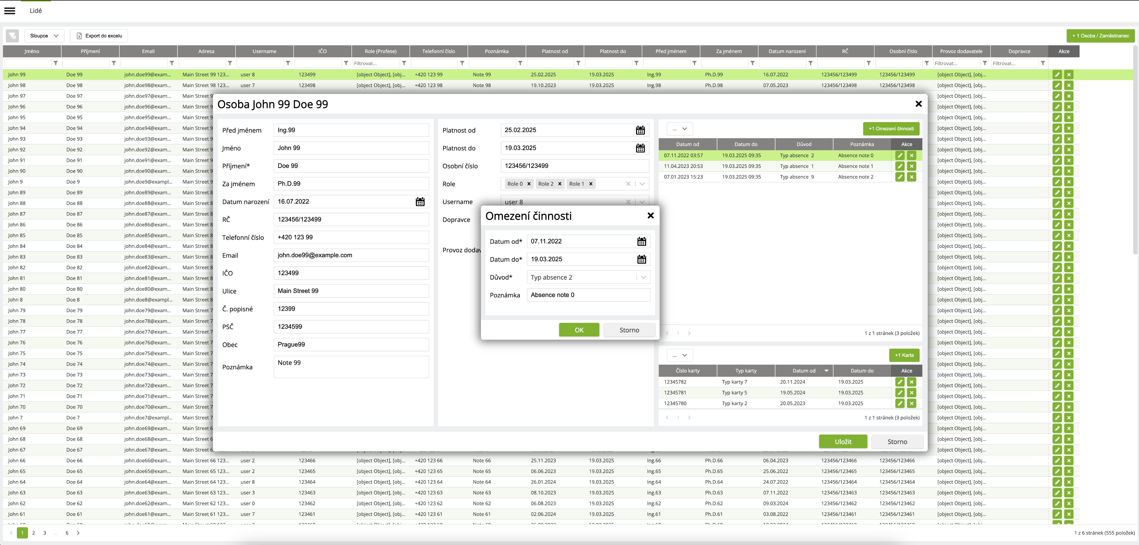Open calendar for Datum narození field
Image resolution: width=1139 pixels, height=545 pixels.
pos(420,201)
